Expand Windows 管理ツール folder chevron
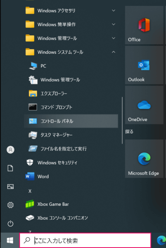 (114, 38)
